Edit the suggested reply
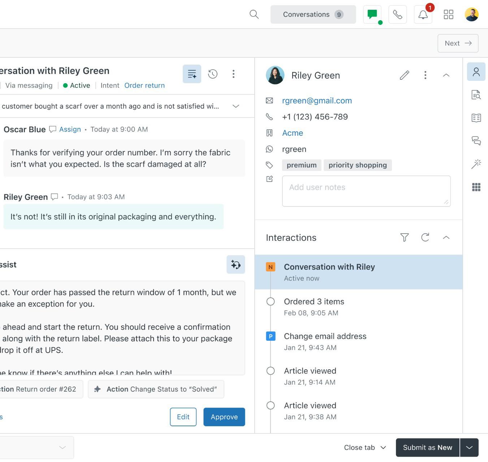This screenshot has width=488, height=462. tap(183, 417)
